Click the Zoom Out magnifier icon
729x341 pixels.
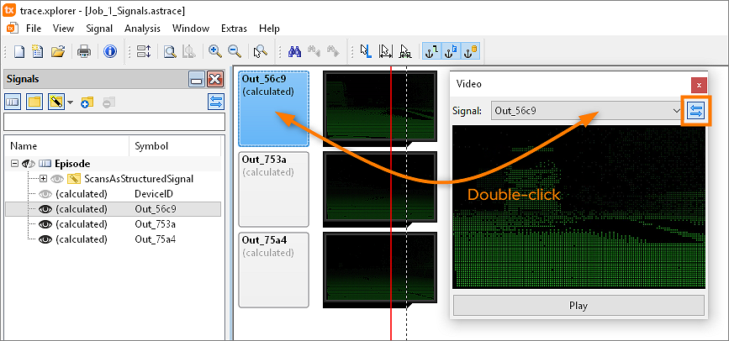(235, 51)
